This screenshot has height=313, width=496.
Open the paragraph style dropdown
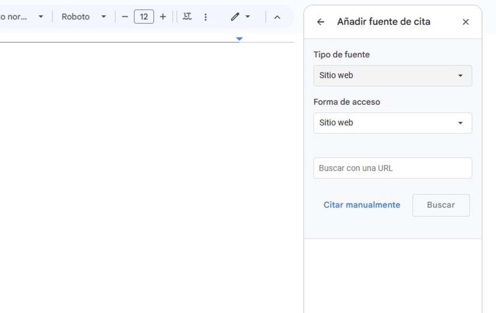22,17
